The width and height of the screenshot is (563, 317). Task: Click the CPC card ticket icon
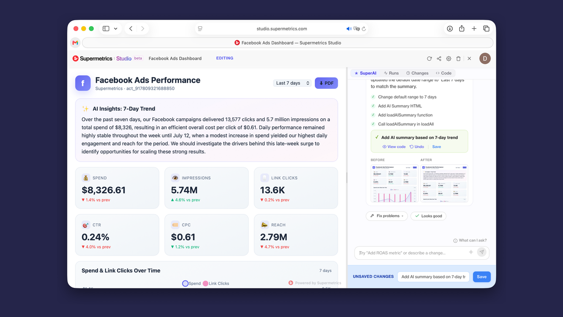click(x=175, y=225)
